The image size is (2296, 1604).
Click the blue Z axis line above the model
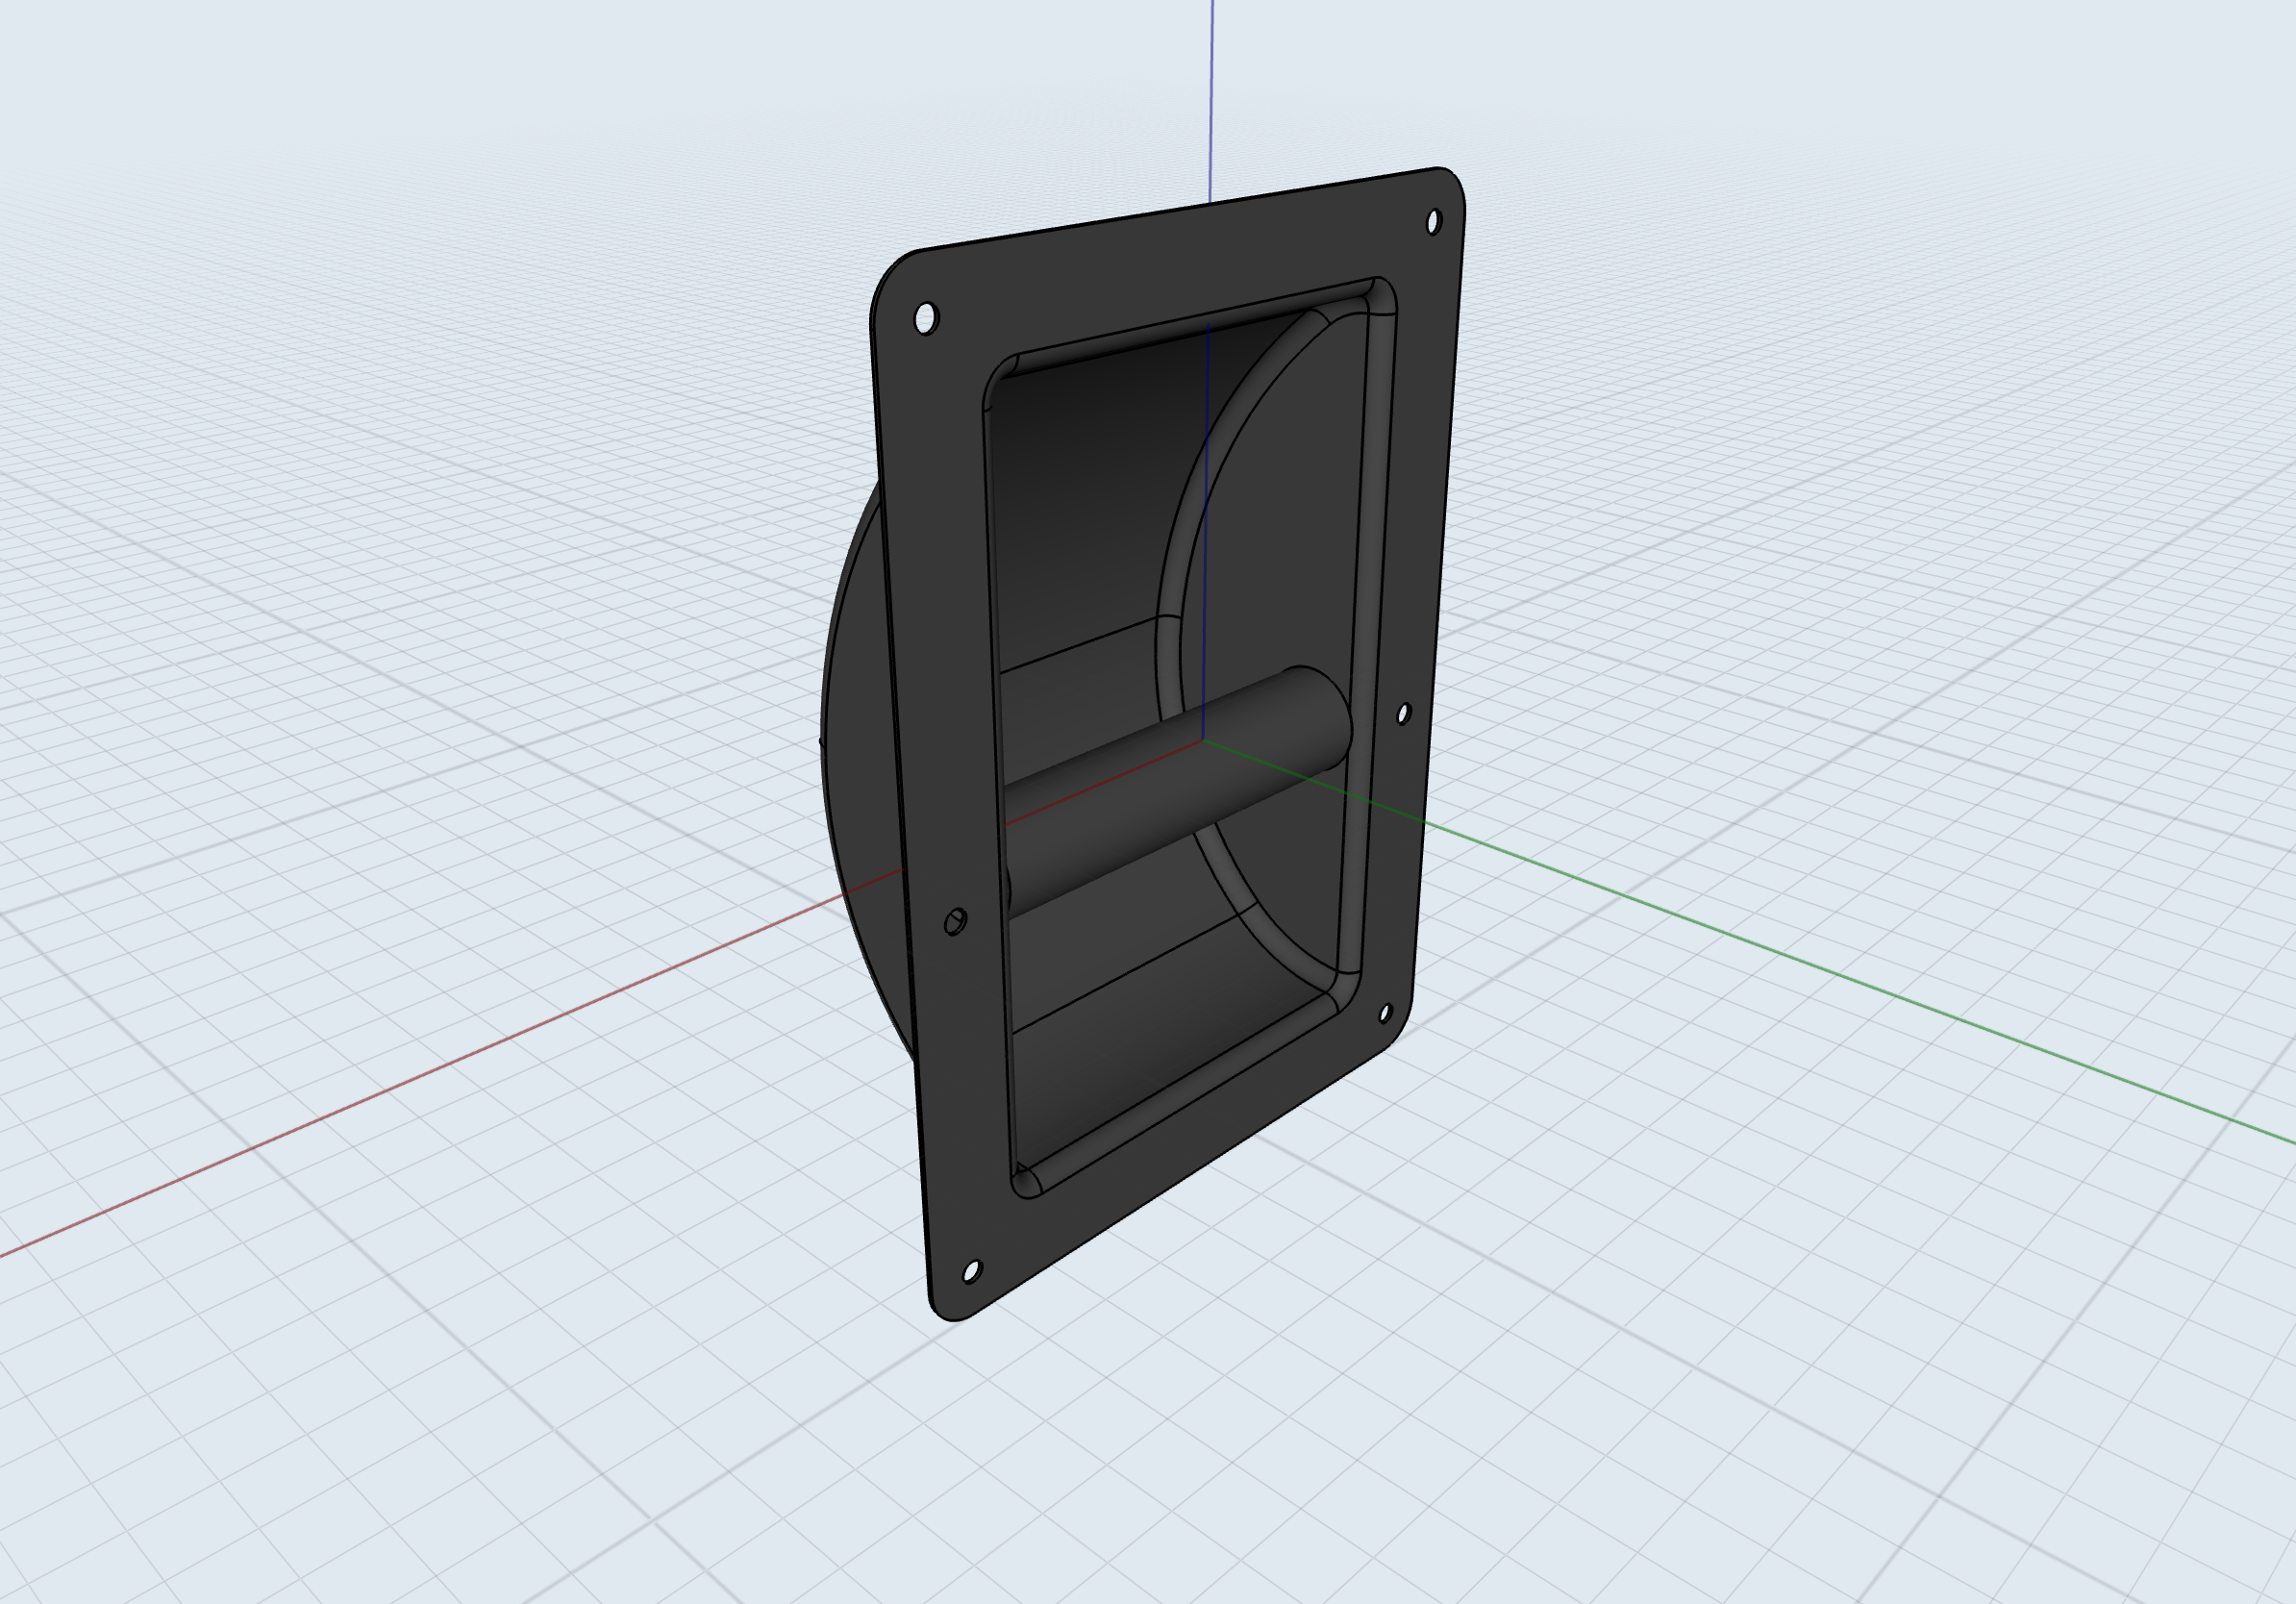[1212, 100]
